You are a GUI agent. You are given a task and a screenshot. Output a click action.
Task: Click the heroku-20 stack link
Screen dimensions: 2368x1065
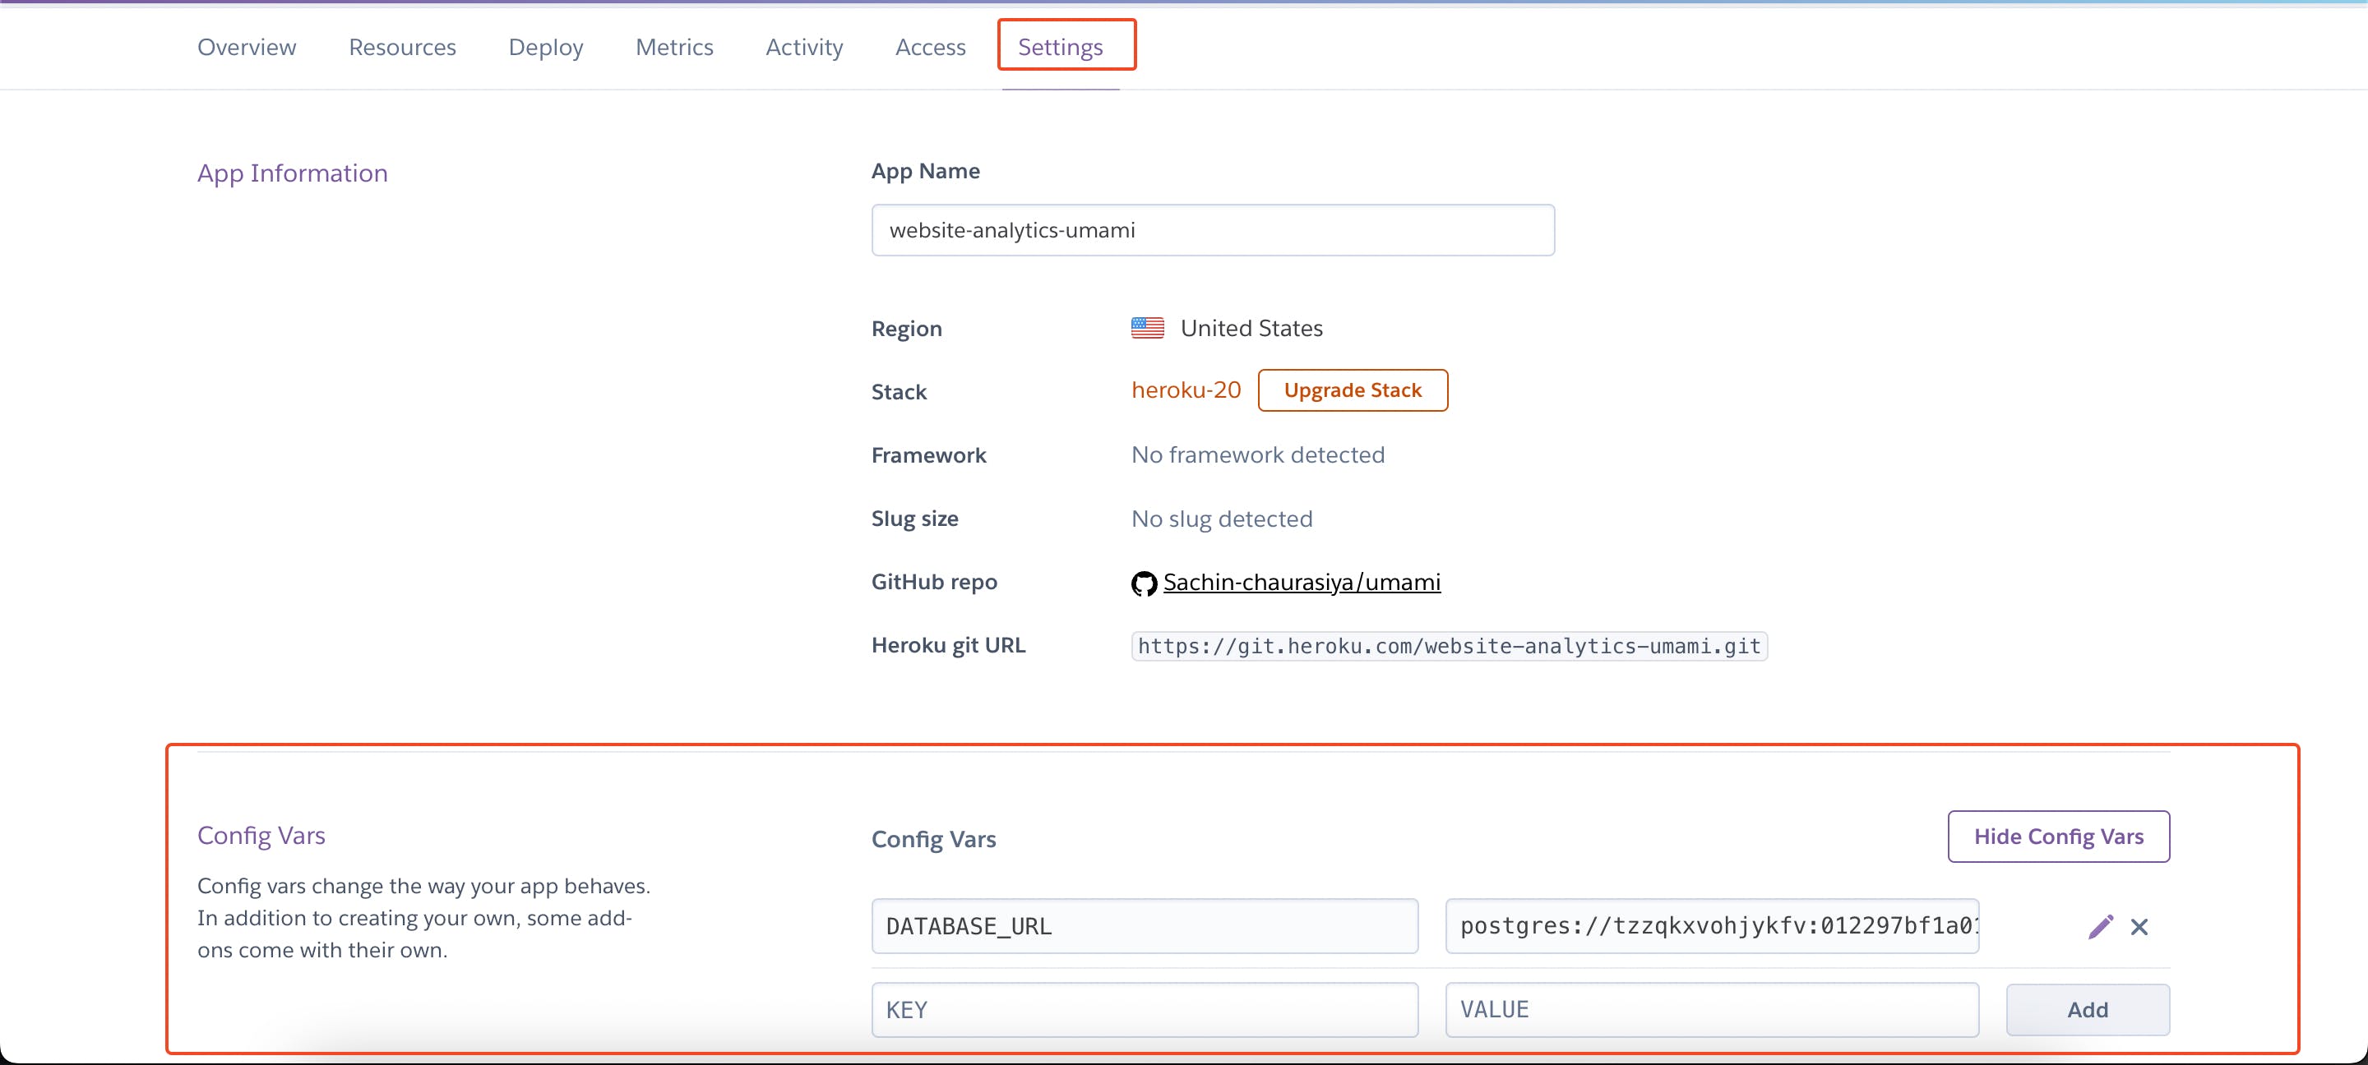[1185, 390]
